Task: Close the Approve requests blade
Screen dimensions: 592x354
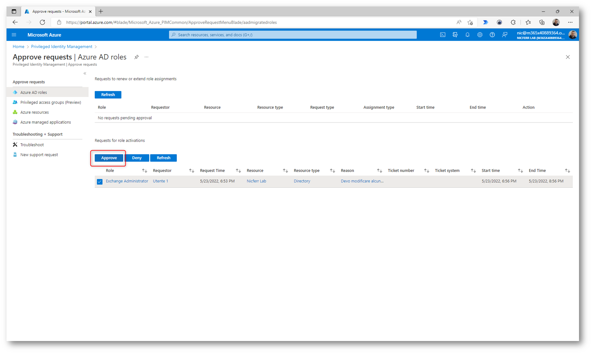Action: point(568,57)
